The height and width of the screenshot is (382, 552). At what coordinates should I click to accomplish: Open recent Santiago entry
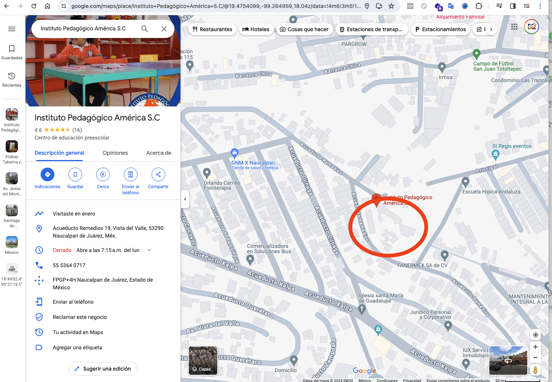point(12,216)
